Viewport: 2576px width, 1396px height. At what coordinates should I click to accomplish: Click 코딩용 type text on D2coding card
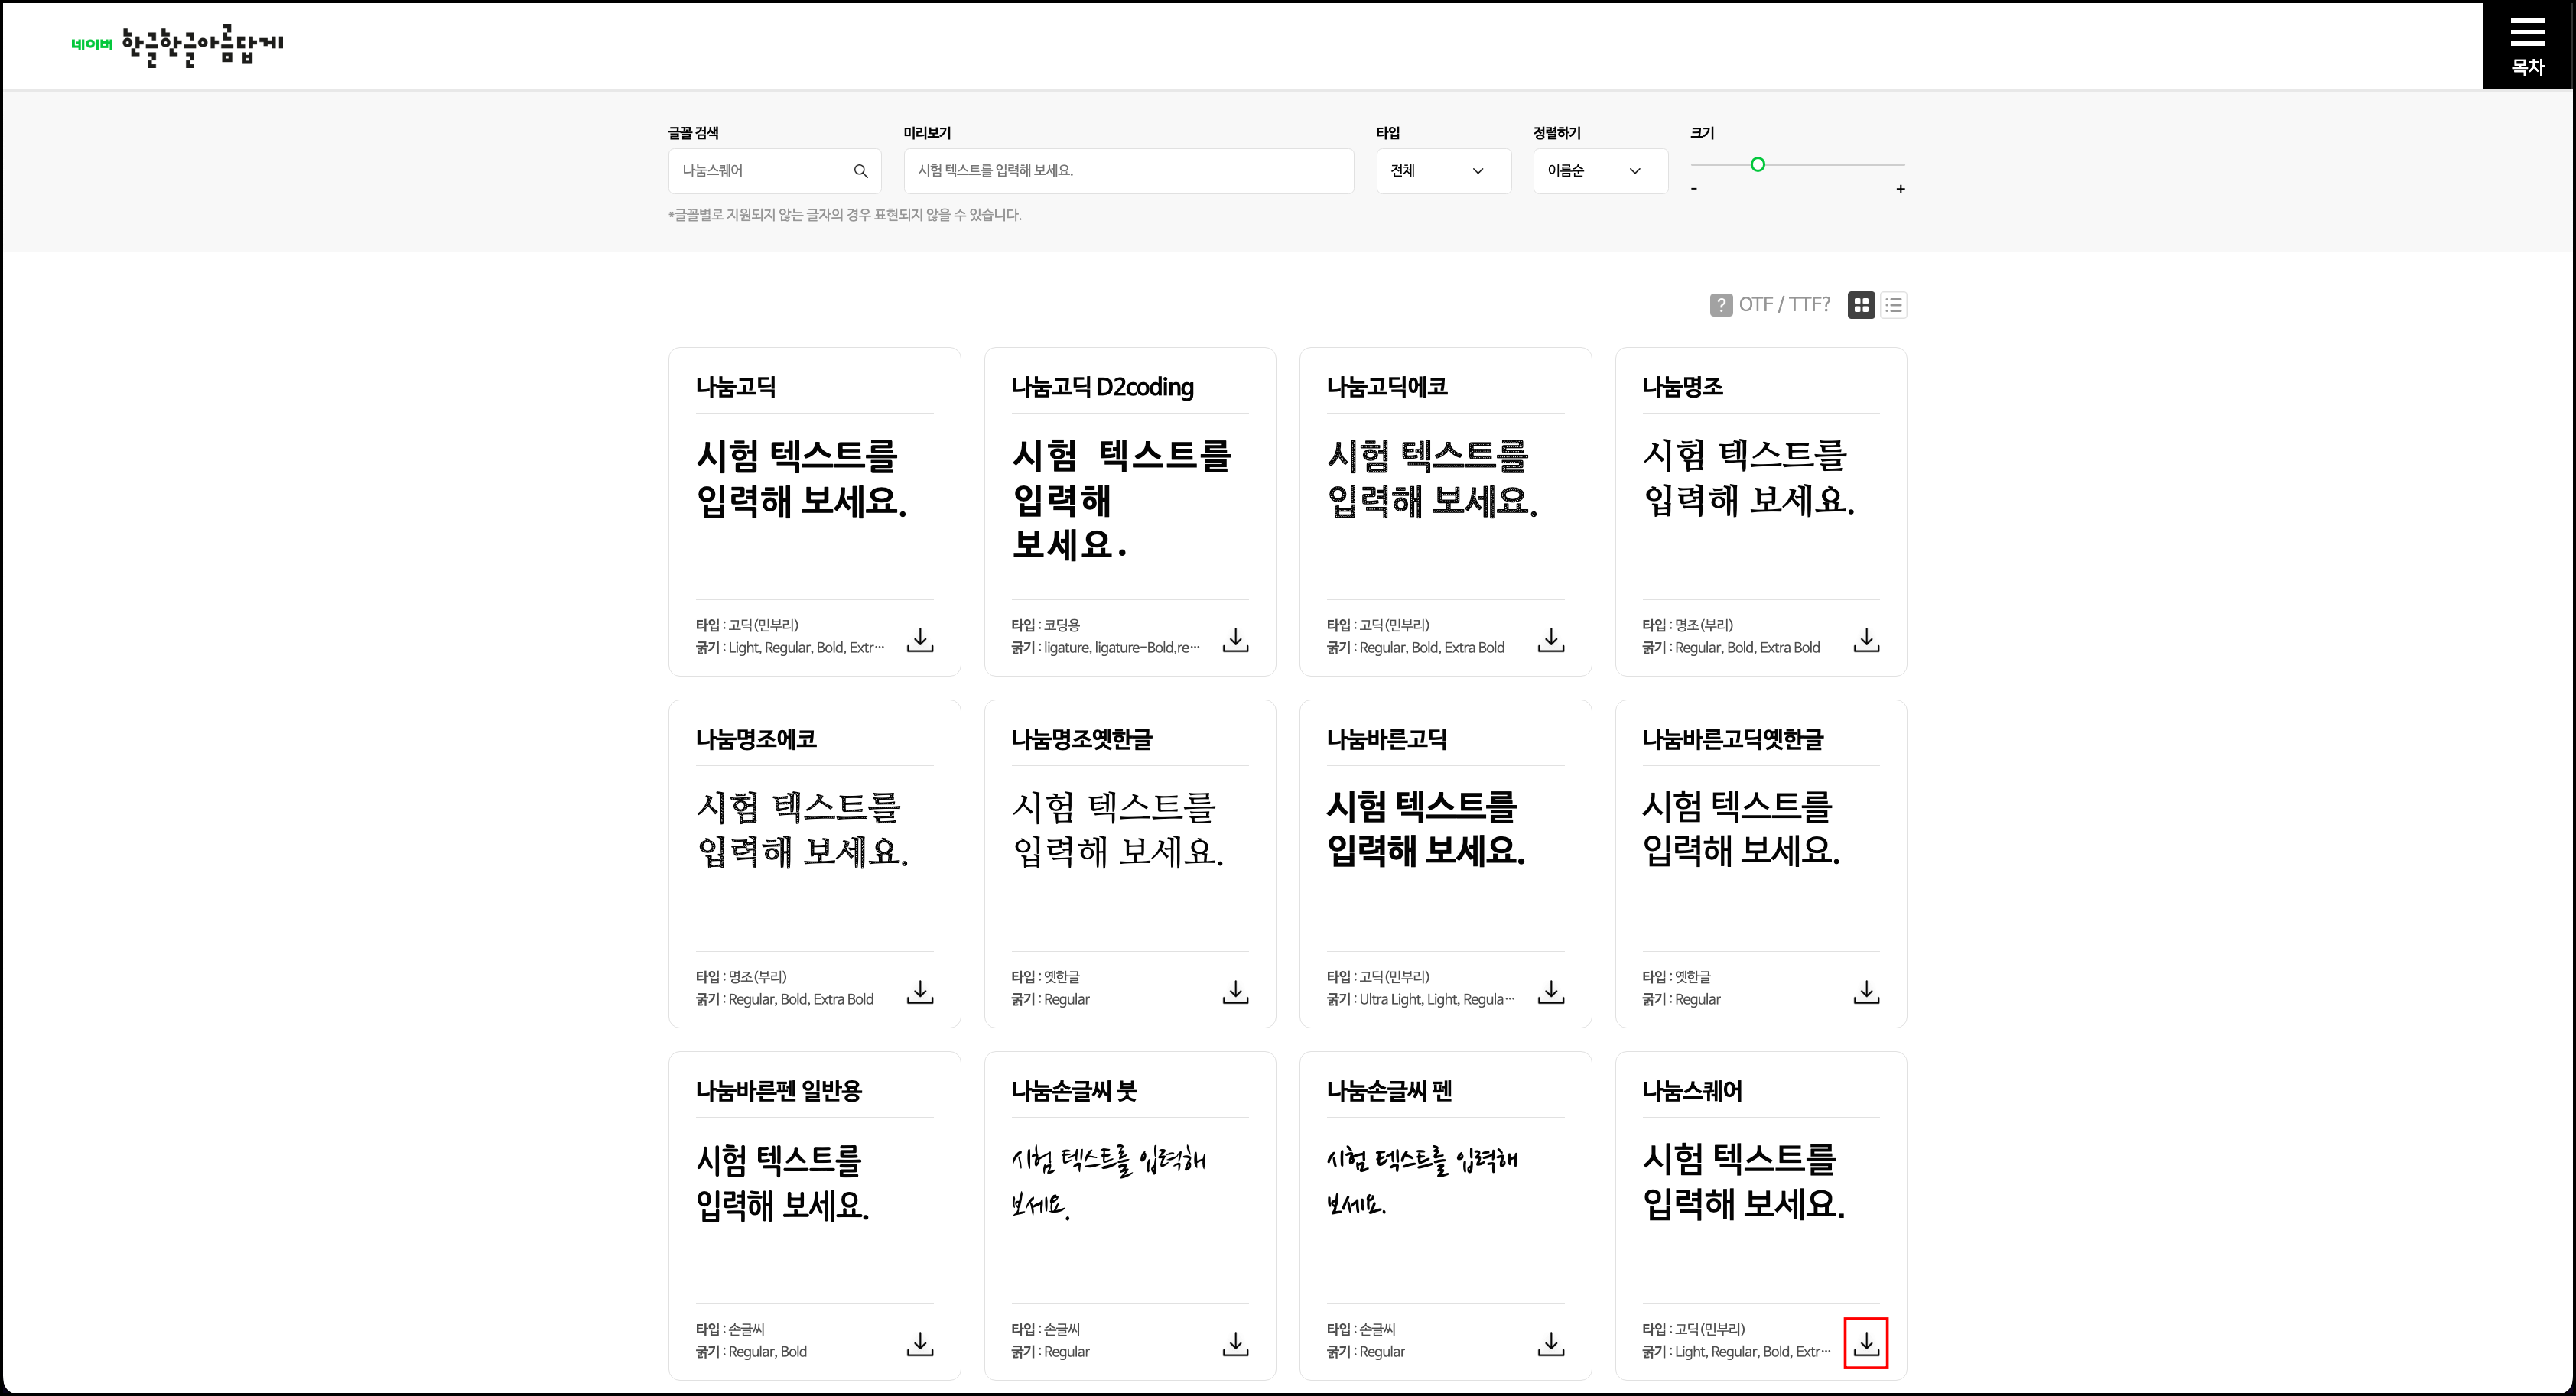(1061, 625)
